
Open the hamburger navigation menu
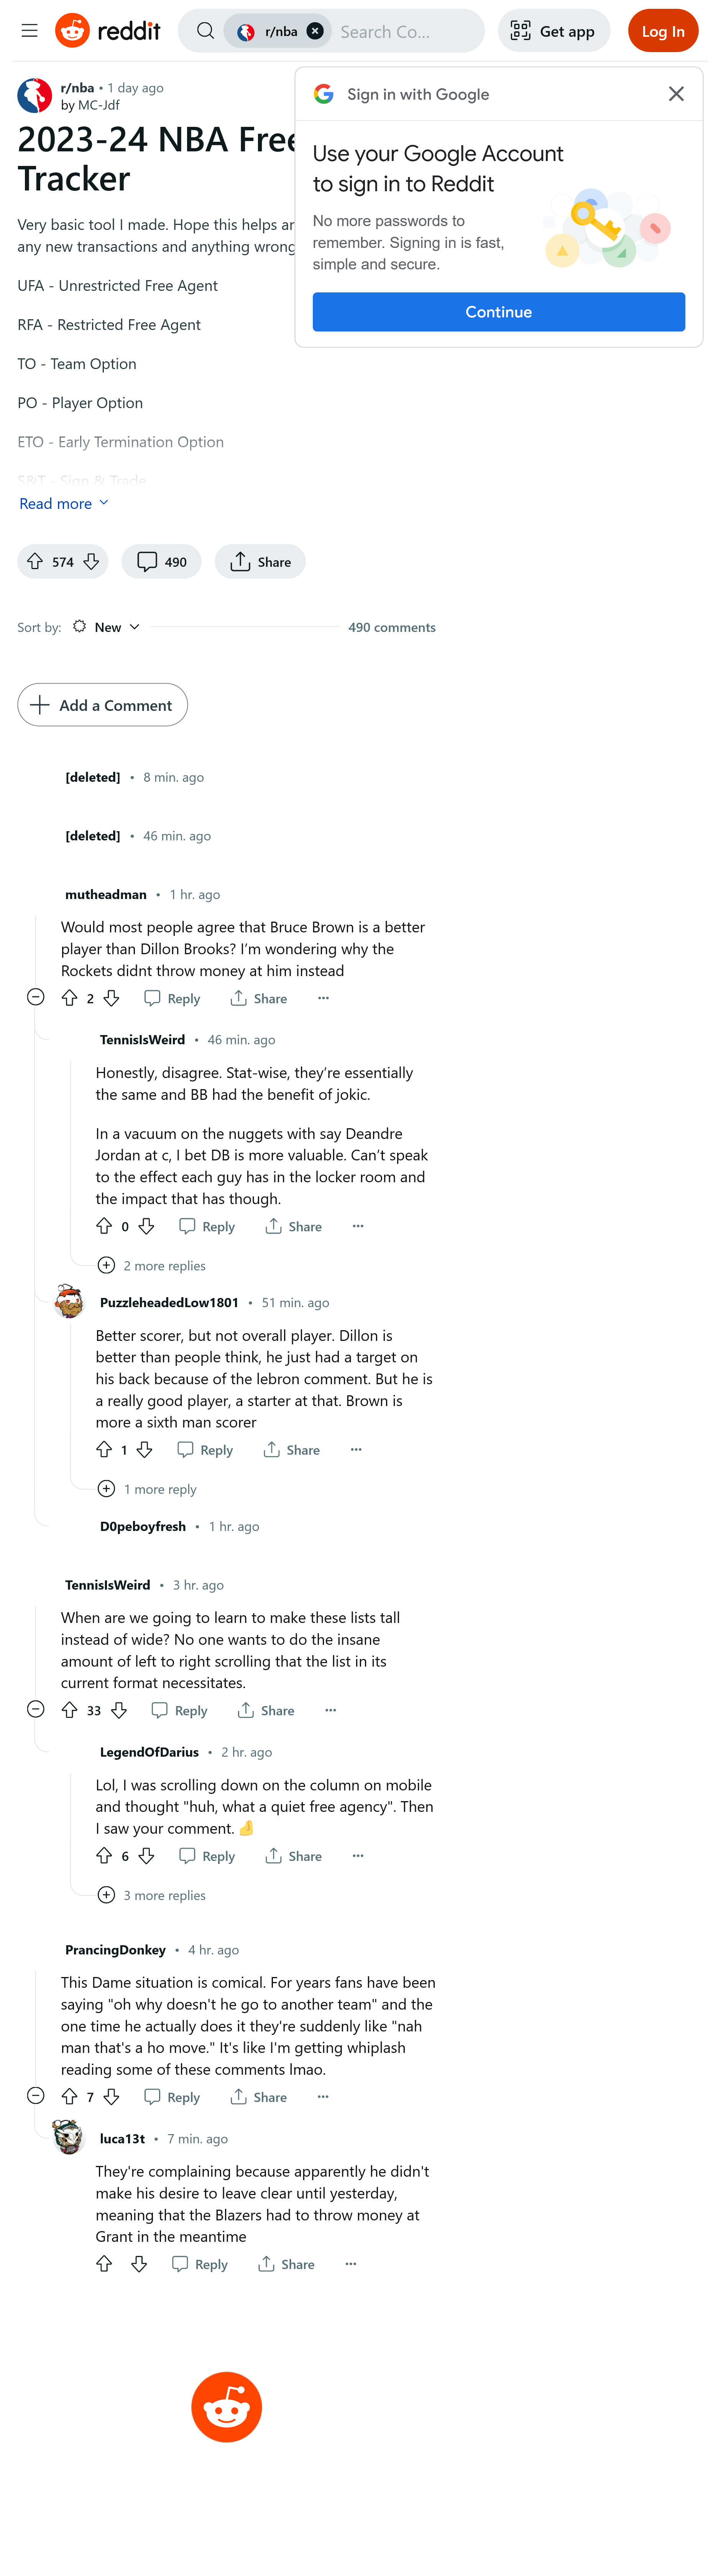[30, 31]
